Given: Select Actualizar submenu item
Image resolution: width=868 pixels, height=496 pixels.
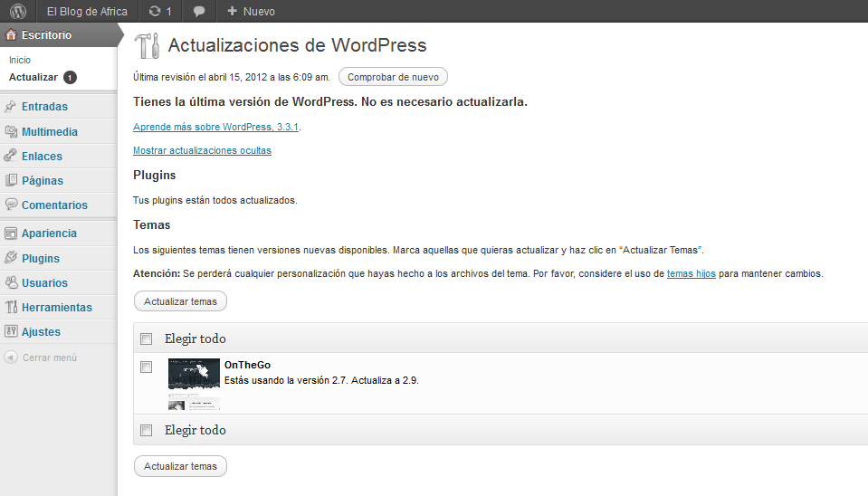Looking at the screenshot, I should click(33, 77).
